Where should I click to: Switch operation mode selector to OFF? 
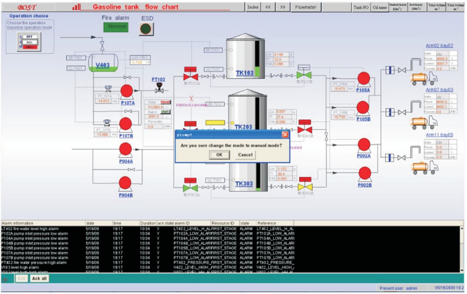pyautogui.click(x=31, y=36)
